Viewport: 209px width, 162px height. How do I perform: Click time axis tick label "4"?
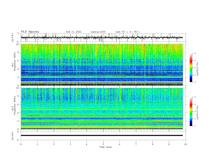[x=87, y=144]
